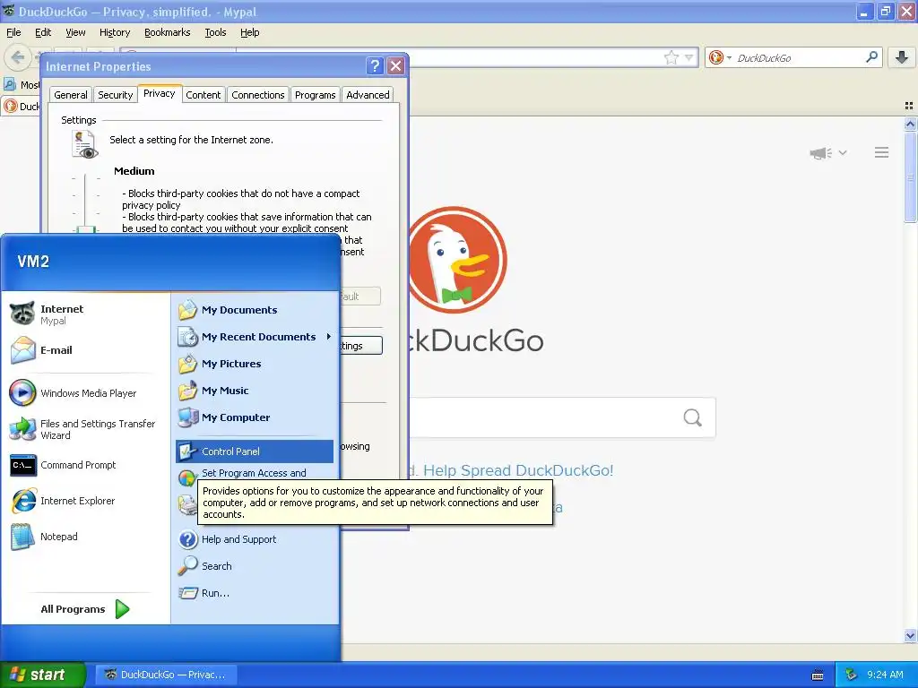This screenshot has width=918, height=688.
Task: Open My Music folder
Action: [x=255, y=391]
